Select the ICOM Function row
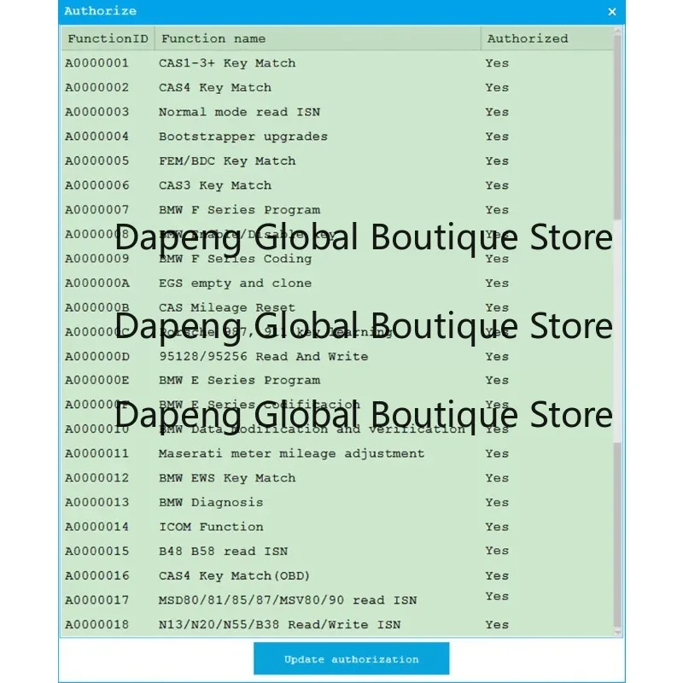Image resolution: width=683 pixels, height=683 pixels. [x=337, y=527]
